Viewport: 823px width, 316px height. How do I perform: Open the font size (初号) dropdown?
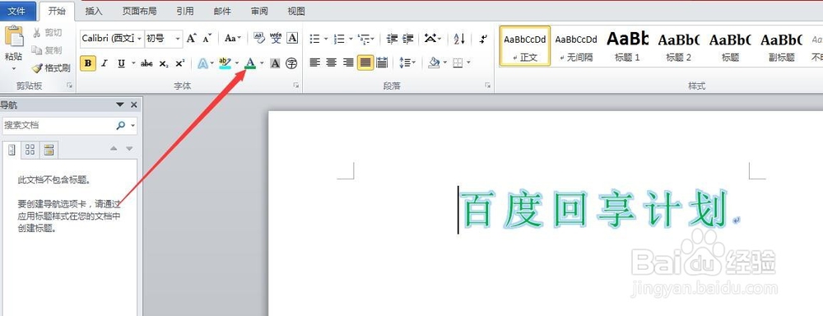[178, 39]
